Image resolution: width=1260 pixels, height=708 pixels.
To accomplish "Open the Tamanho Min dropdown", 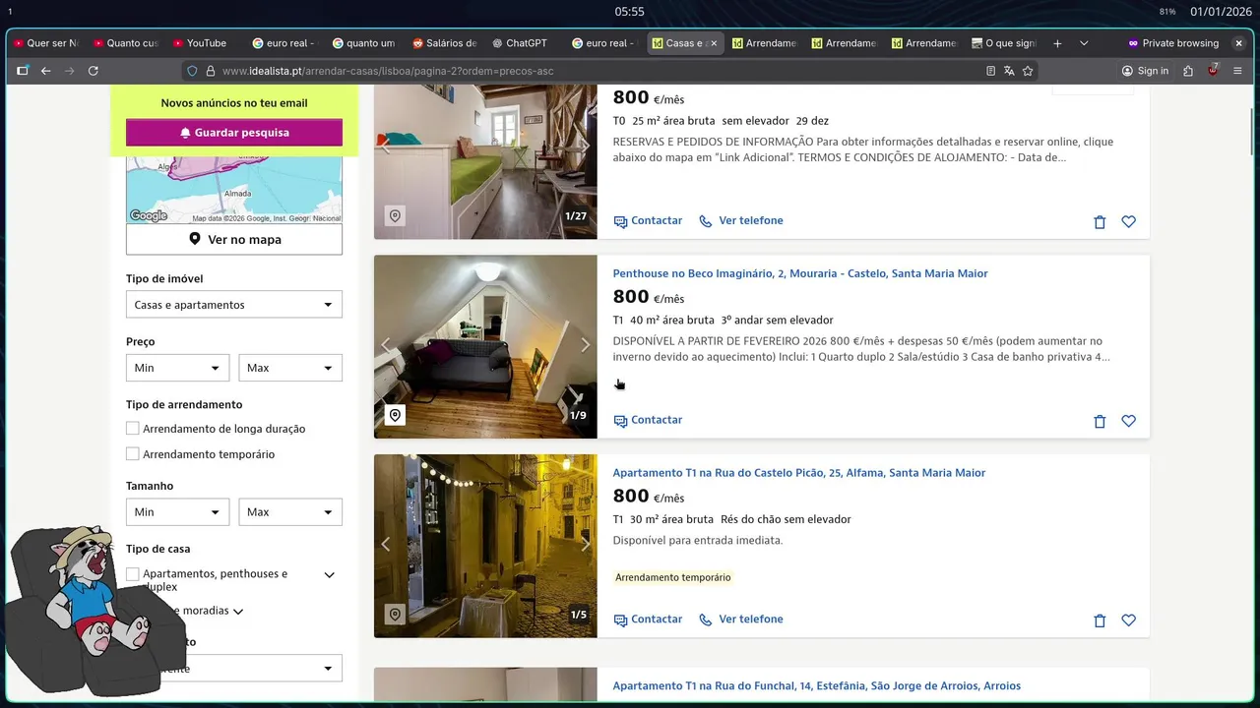I will click(x=177, y=512).
